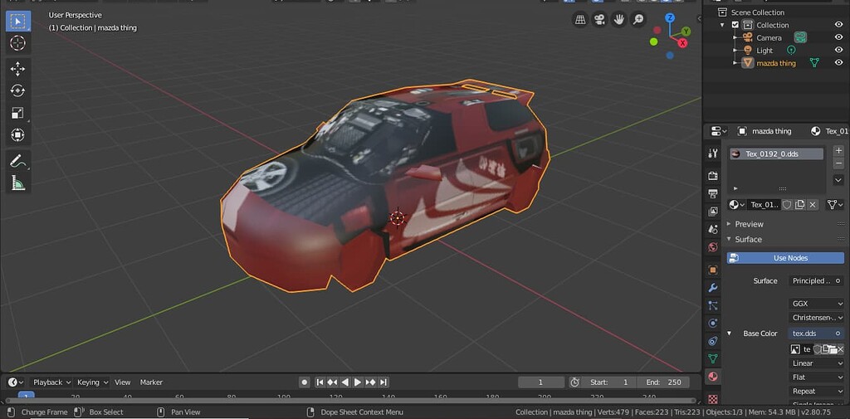Screen dimensions: 850x419
Task: Expand the mazda thing outliner item
Action: point(735,63)
